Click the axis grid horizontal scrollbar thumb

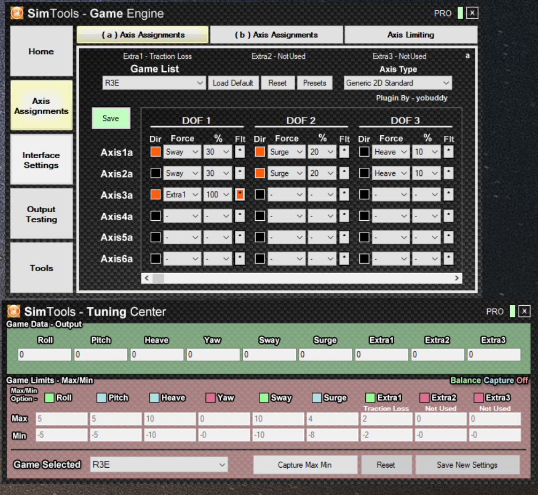coord(158,278)
